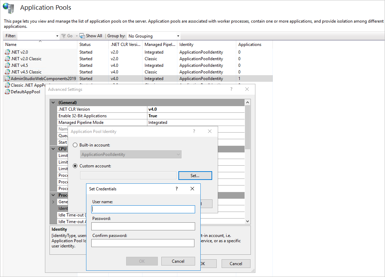Collapse the (General) settings section
Viewport: 385px width, 277px height.
53,103
